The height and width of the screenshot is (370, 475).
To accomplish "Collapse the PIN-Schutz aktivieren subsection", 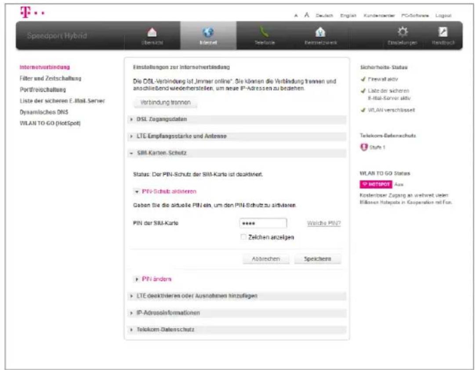I will click(166, 191).
